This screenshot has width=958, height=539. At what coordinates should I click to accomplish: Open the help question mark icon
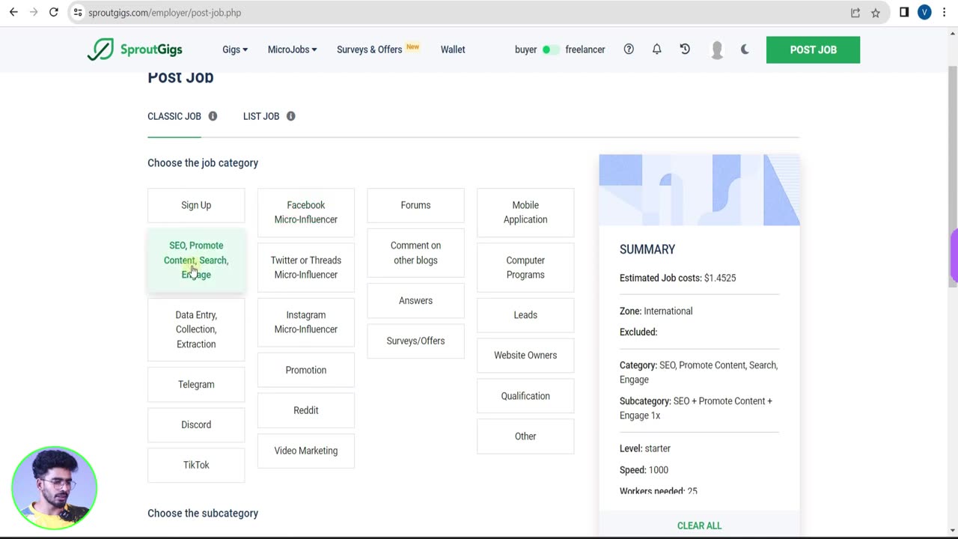629,49
